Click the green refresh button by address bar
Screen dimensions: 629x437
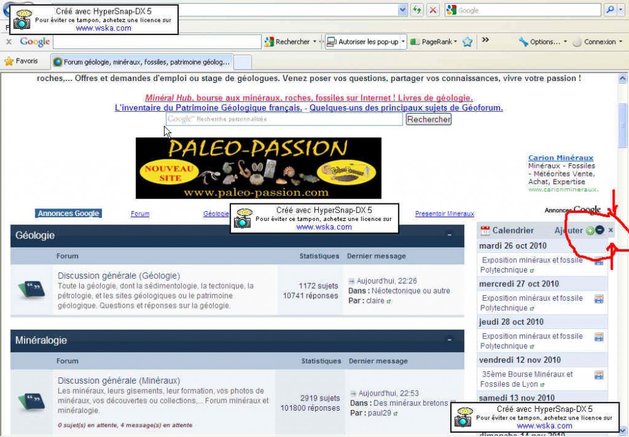(416, 10)
